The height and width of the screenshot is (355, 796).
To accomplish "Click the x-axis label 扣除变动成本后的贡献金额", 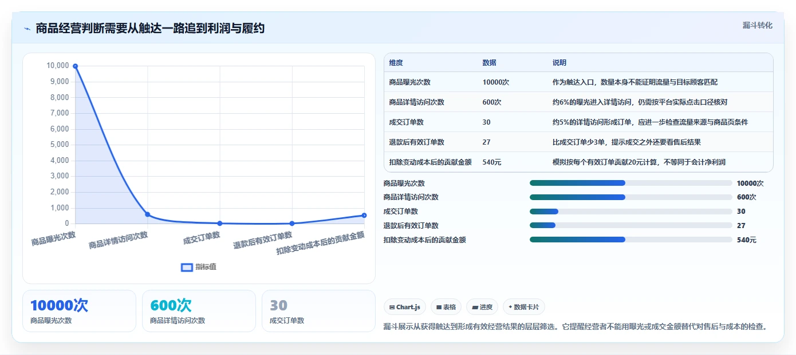I will click(321, 244).
